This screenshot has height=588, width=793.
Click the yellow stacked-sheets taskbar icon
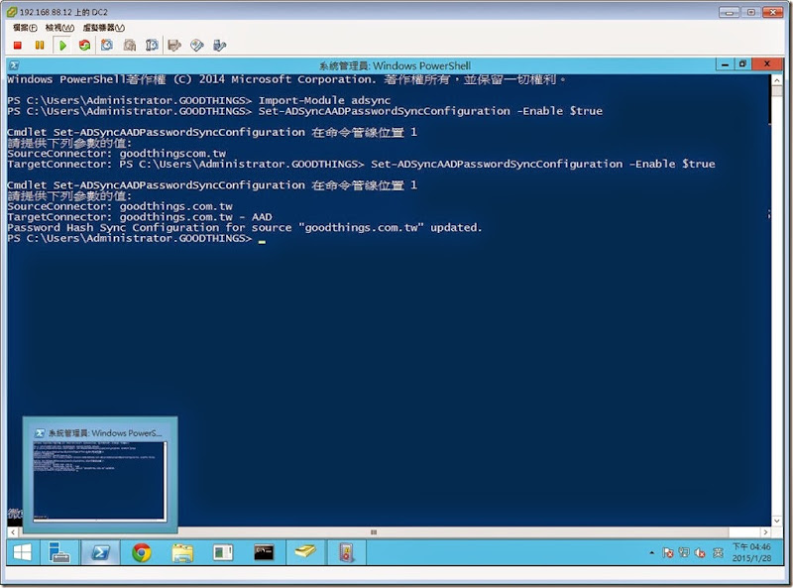click(305, 552)
